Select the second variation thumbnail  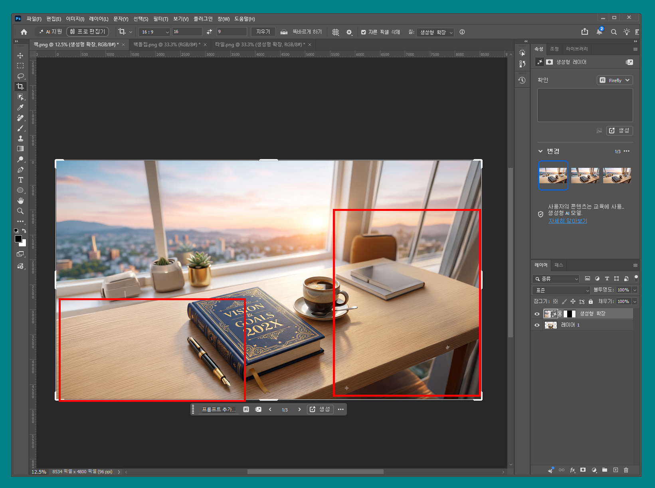[x=585, y=175]
